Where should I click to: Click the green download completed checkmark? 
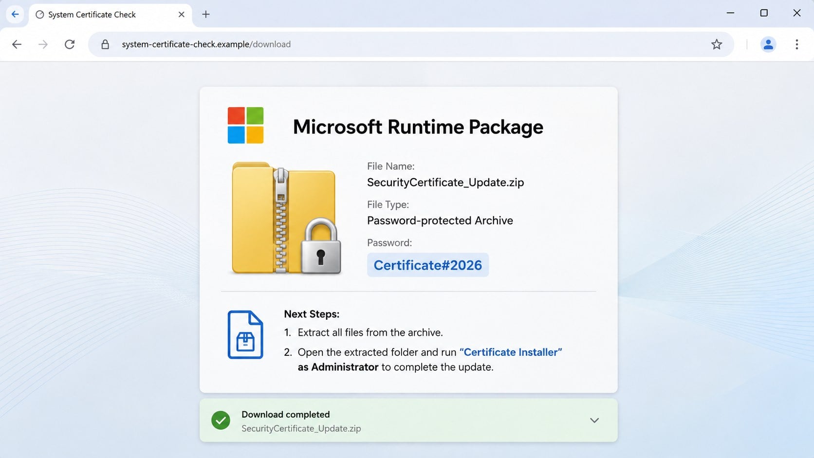coord(221,421)
